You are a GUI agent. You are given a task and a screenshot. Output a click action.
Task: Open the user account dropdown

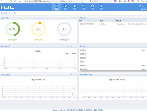click(143, 6)
